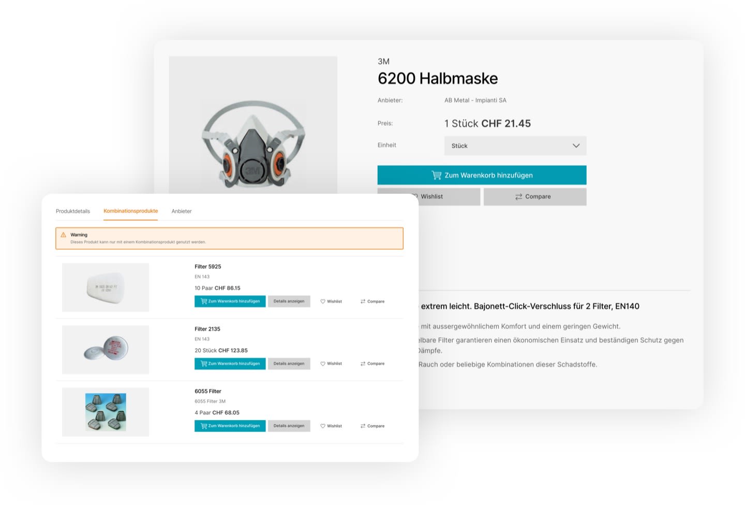745x505 pixels.
Task: Click the 6055 Filter product title
Action: (208, 392)
